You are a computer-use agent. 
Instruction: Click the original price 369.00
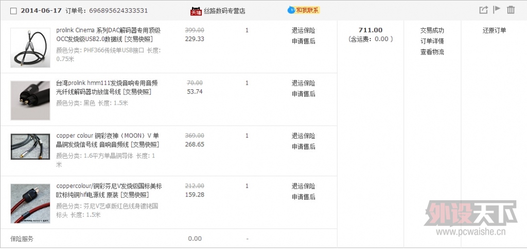[x=195, y=136]
